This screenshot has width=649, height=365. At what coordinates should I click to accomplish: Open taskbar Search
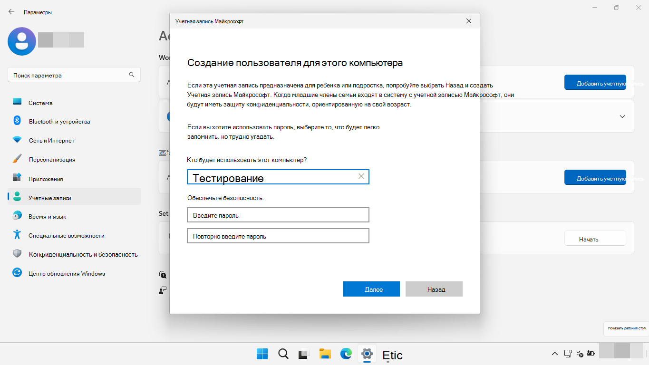(283, 354)
